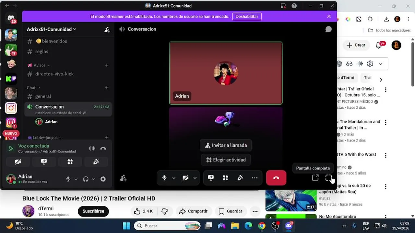Click Adrian's video tile in call

click(226, 73)
